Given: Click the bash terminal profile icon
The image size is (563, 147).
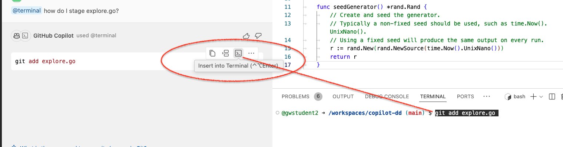Looking at the screenshot, I should pos(508,96).
